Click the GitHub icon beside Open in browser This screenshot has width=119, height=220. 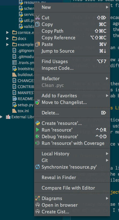click(38, 205)
